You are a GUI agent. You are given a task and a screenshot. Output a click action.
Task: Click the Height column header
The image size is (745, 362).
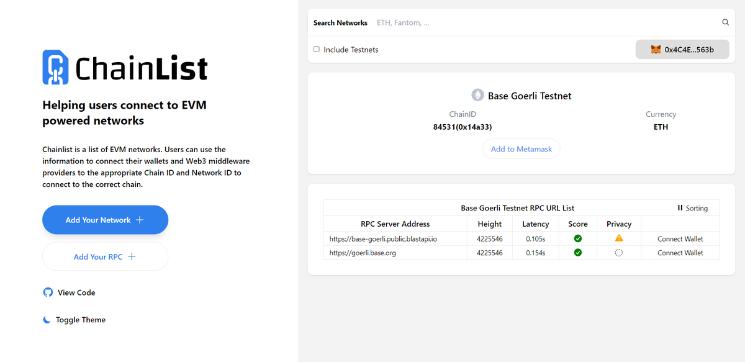pos(490,224)
